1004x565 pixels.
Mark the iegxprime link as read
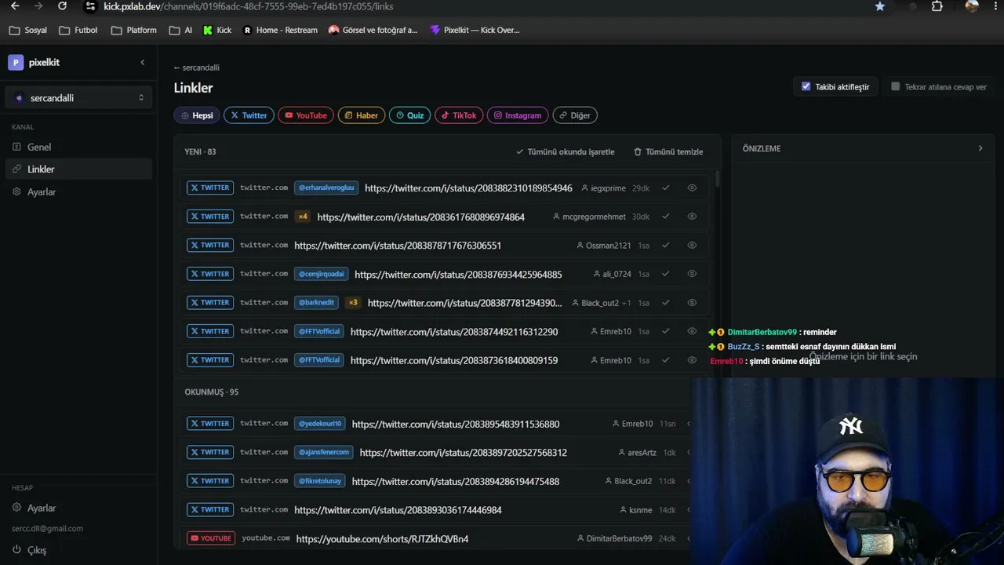tap(666, 188)
